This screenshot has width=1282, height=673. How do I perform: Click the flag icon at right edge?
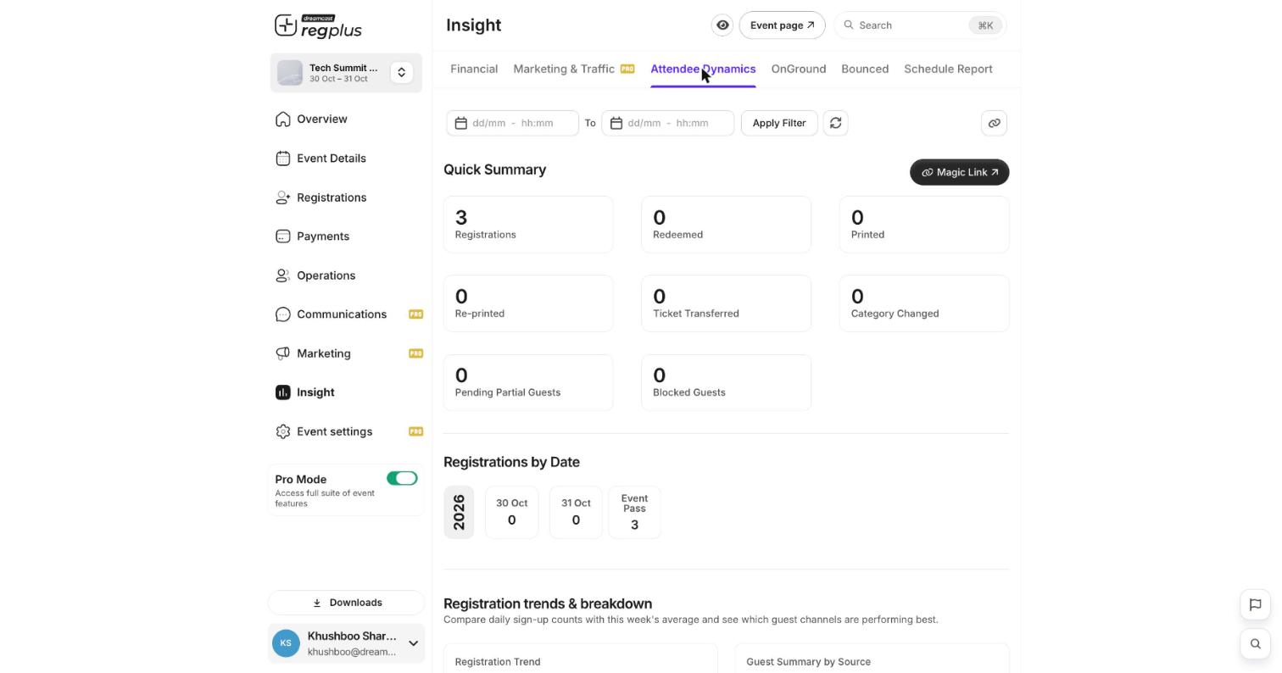point(1256,604)
